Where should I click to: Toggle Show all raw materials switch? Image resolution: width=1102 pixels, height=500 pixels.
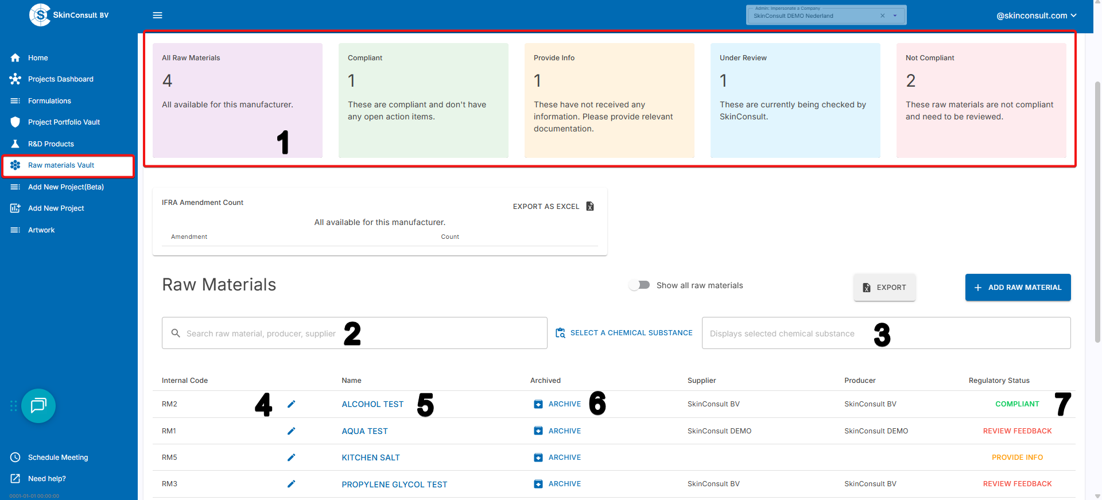639,285
